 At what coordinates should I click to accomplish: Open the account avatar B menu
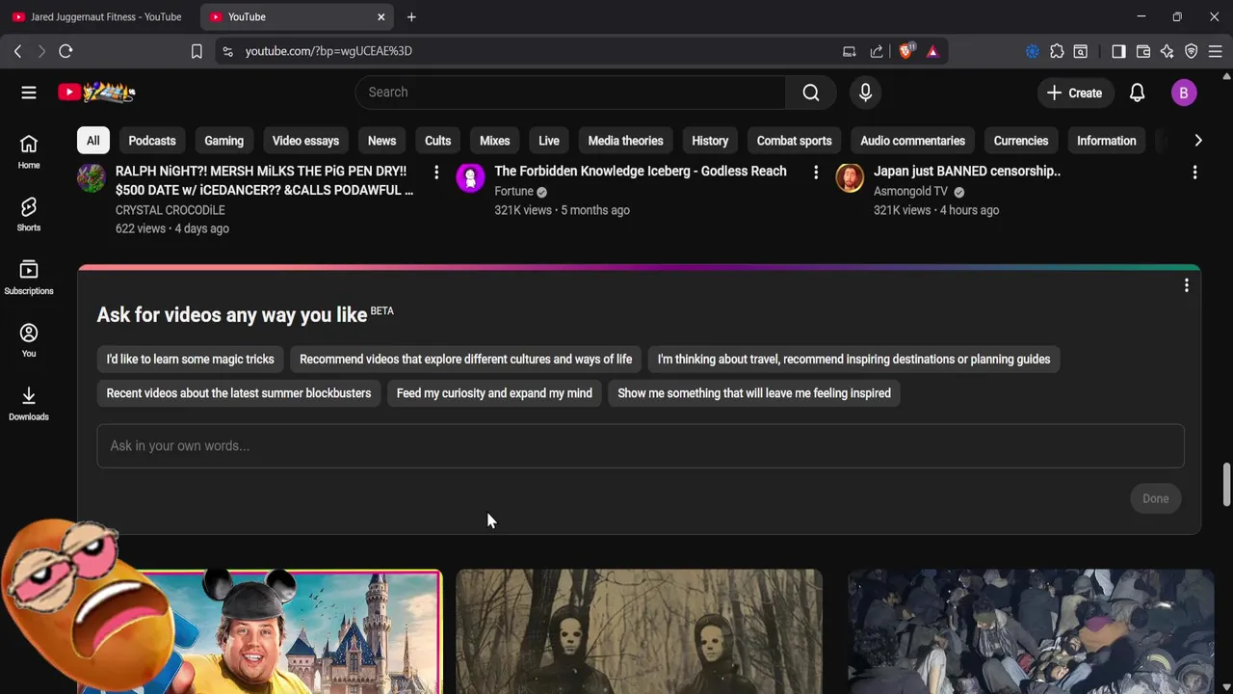point(1184,93)
